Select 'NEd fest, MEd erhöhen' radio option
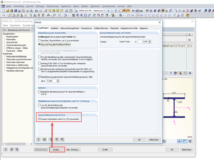The width and height of the screenshot is (214, 160). [x=39, y=40]
